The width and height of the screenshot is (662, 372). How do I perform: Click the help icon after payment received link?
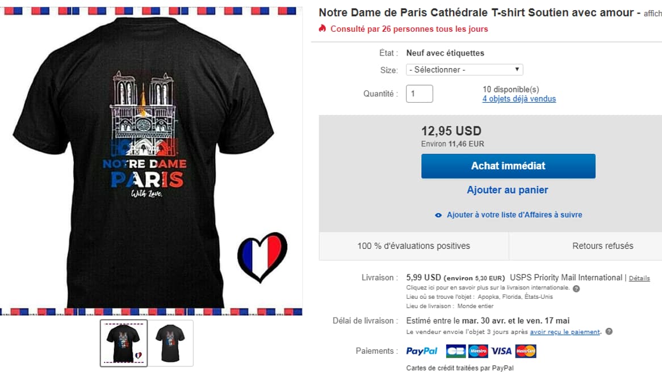click(x=609, y=332)
